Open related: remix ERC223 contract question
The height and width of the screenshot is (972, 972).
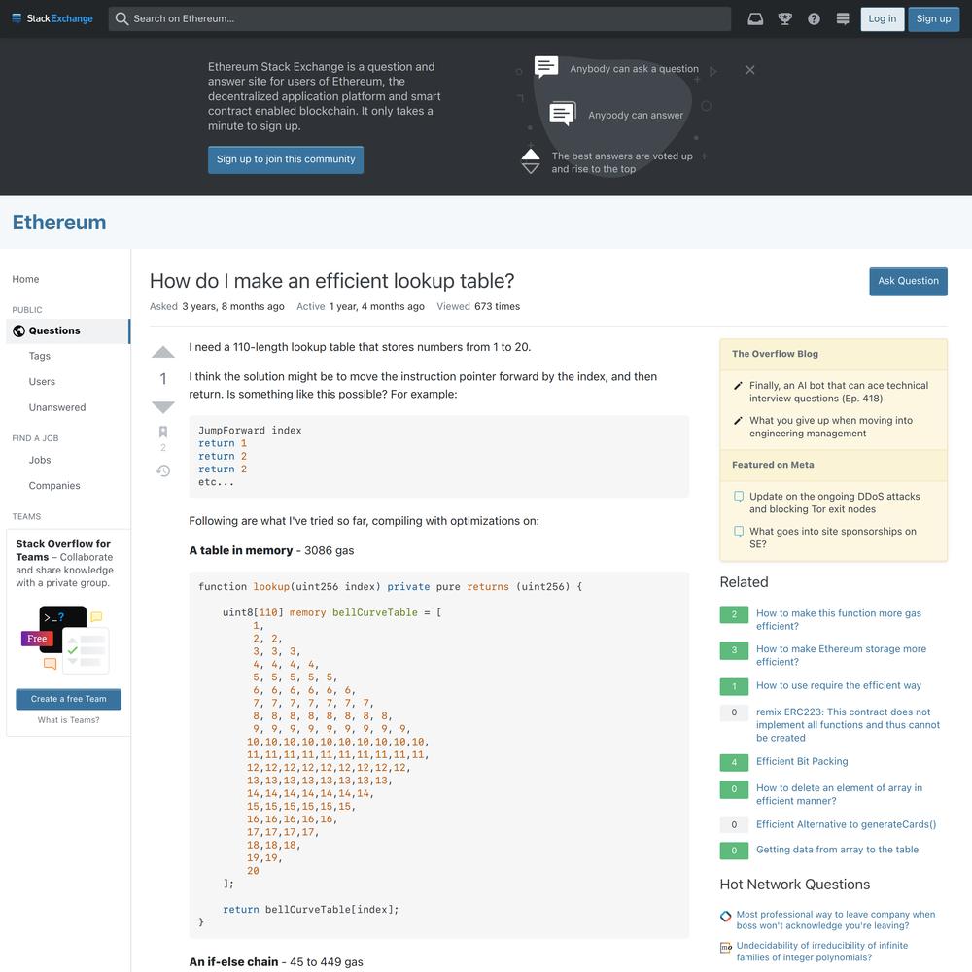[x=848, y=725]
